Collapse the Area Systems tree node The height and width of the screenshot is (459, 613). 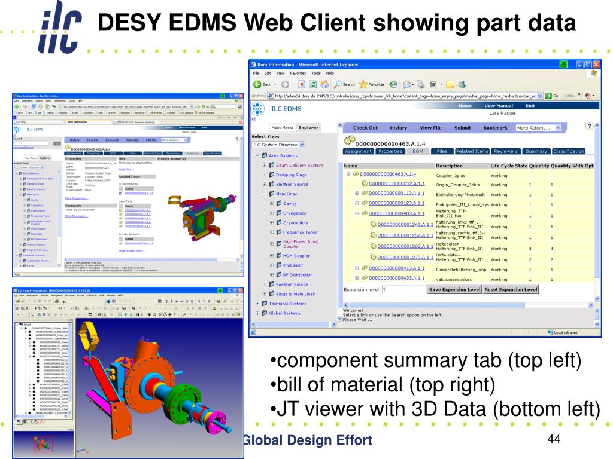[x=257, y=155]
